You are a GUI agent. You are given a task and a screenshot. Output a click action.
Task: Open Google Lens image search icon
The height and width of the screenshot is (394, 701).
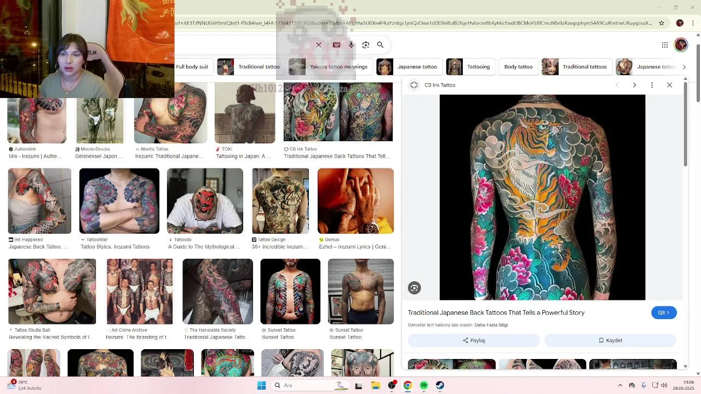click(366, 45)
